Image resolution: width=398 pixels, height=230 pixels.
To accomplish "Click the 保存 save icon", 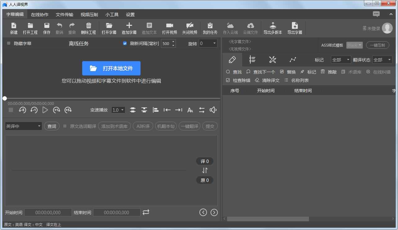I will [x=47, y=28].
